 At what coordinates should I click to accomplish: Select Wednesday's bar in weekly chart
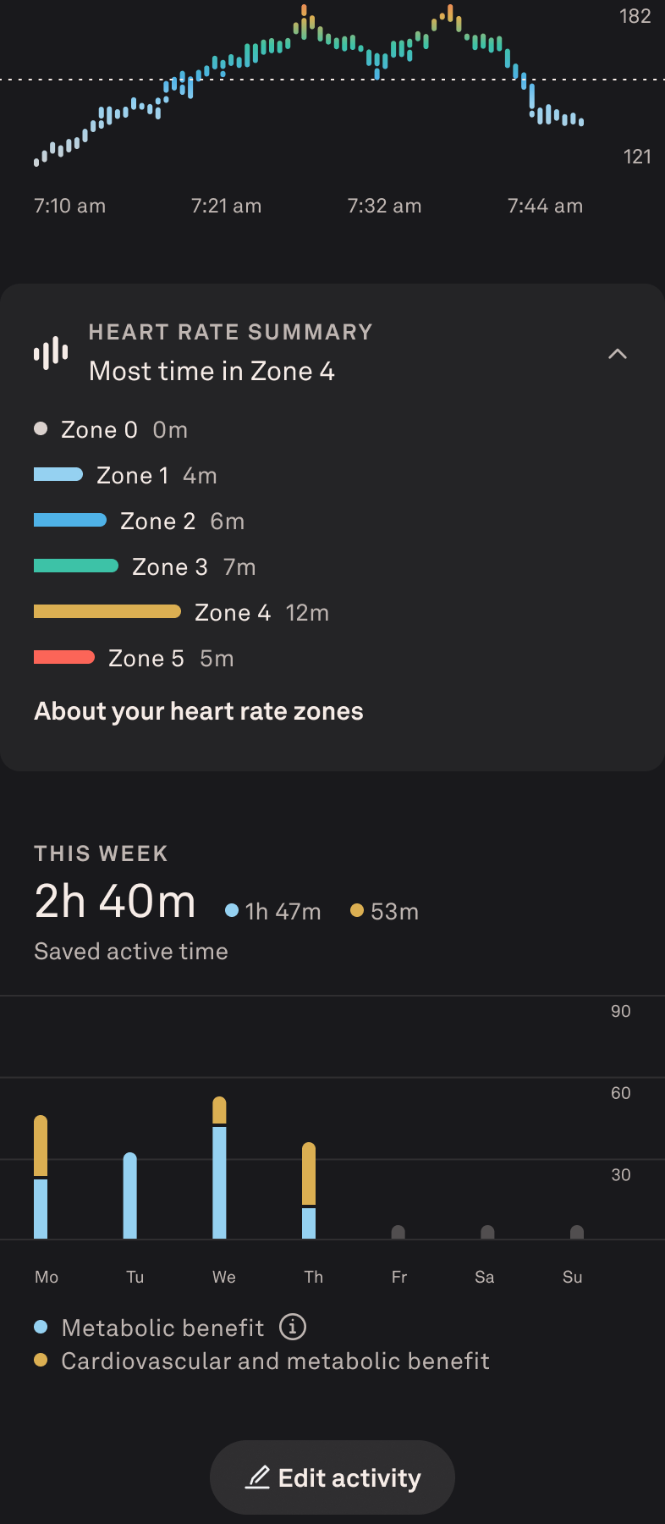pyautogui.click(x=219, y=1168)
